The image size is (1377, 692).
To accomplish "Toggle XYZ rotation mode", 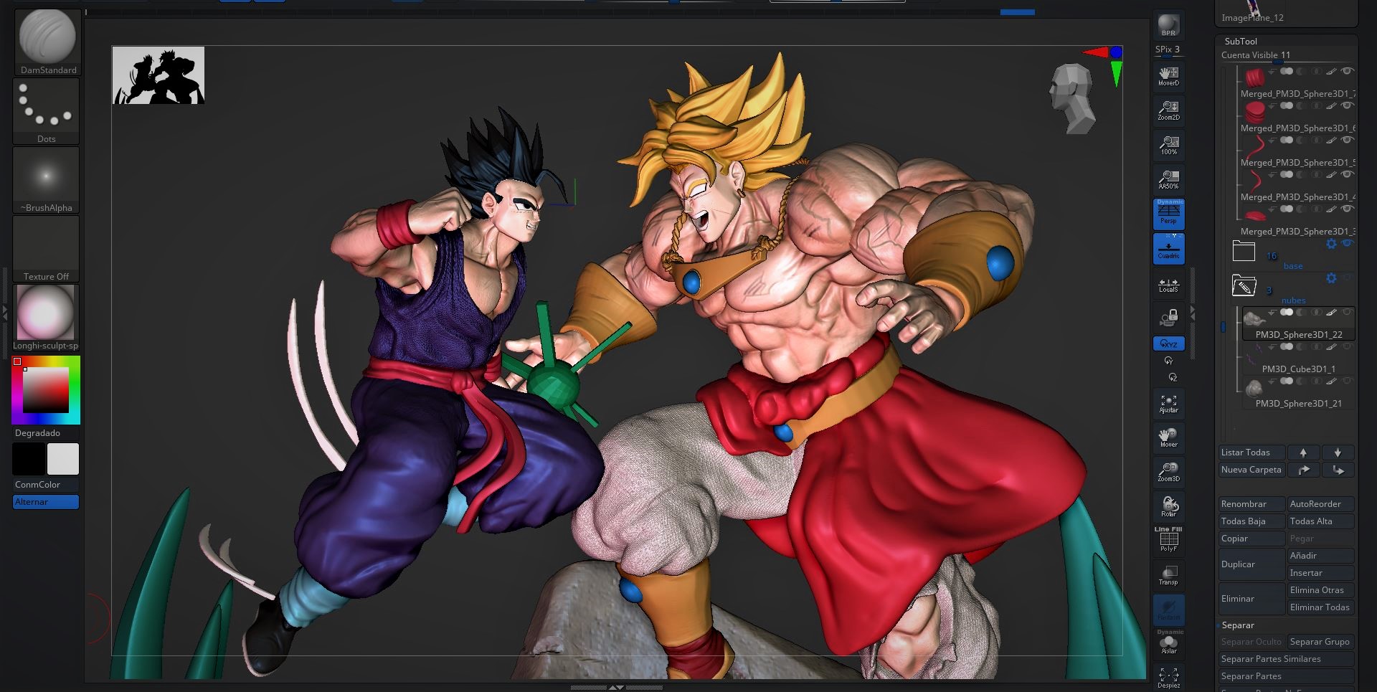I will [1169, 344].
